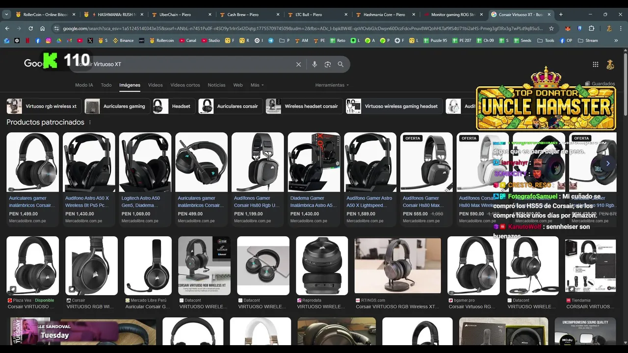Clear the search box with the X icon
This screenshot has width=628, height=353.
pyautogui.click(x=298, y=64)
